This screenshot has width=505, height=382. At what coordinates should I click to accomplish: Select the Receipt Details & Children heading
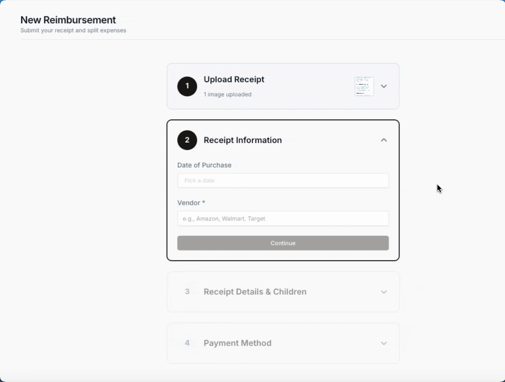(255, 292)
